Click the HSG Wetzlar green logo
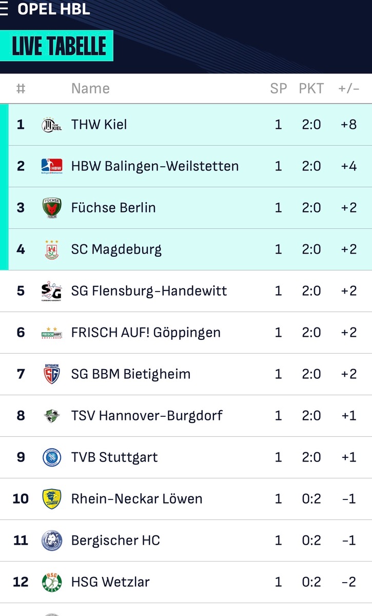Screen dimensions: 372x616 [51, 582]
